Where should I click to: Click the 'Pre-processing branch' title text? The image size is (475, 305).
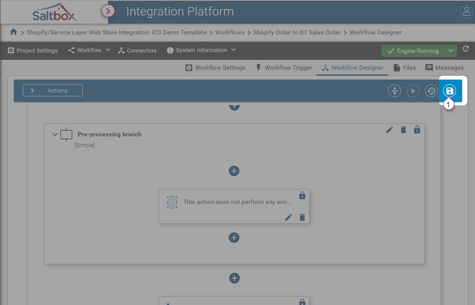(x=109, y=134)
